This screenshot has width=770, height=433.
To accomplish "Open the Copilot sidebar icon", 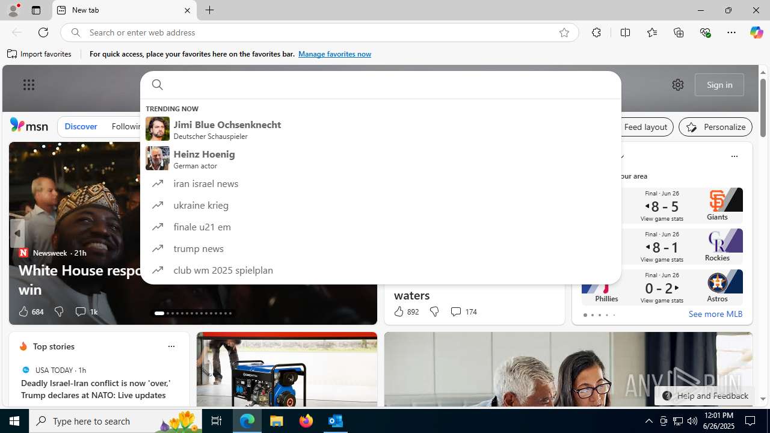I will 756,32.
